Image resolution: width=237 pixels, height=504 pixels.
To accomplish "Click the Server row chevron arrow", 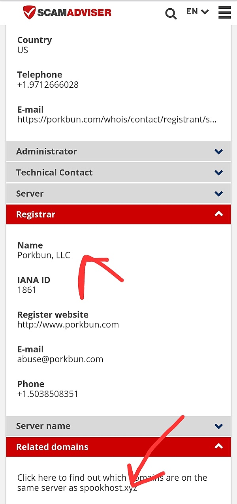I will 218,194.
